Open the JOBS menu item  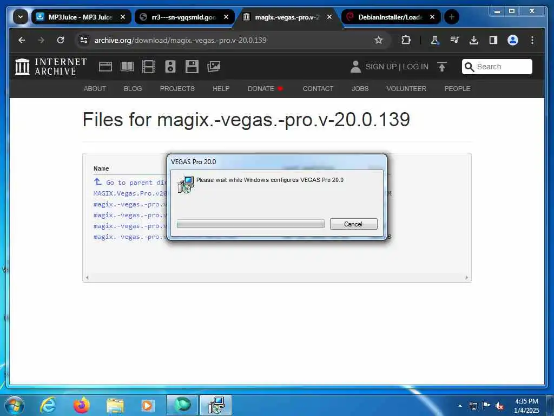pos(360,88)
